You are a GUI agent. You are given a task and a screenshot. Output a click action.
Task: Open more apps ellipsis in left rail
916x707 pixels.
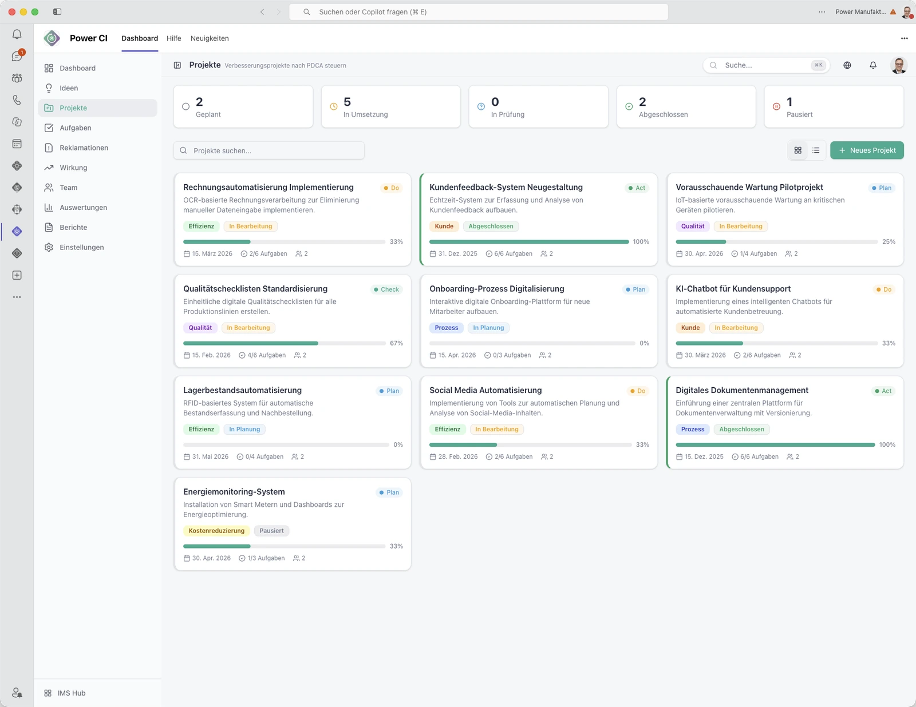[x=17, y=297]
